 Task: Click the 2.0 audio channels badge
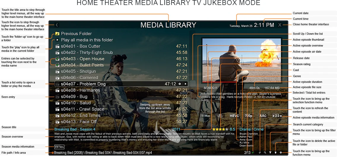(277, 116)
